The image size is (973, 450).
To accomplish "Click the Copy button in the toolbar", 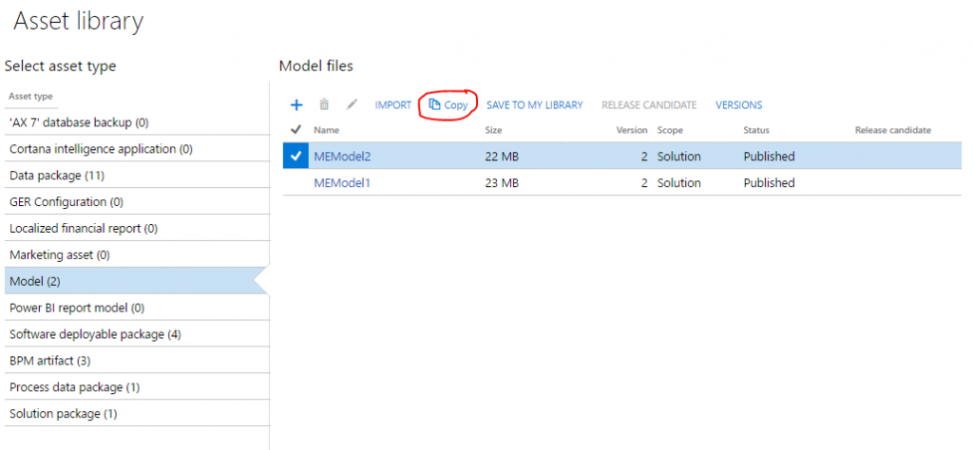I will [x=448, y=105].
